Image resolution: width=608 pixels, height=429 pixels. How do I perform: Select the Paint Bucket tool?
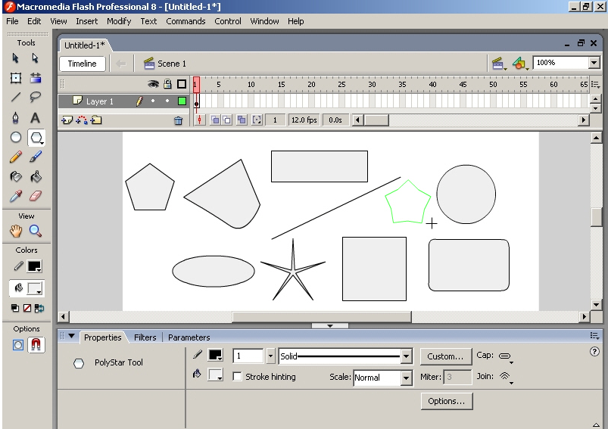tap(36, 177)
